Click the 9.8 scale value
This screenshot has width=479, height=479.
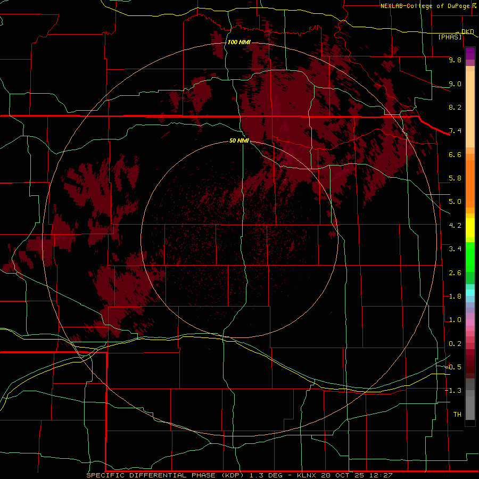click(x=455, y=60)
